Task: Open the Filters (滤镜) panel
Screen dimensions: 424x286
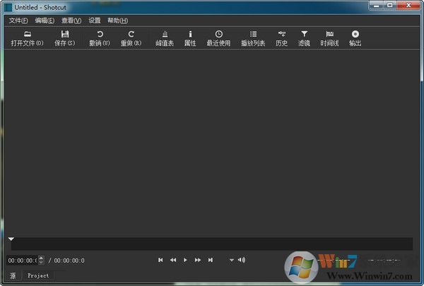Action: pyautogui.click(x=304, y=35)
